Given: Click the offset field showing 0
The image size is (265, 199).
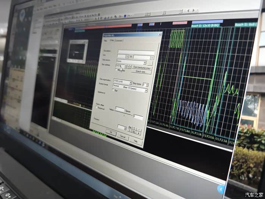Looking at the screenshot, I should [x=138, y=117].
